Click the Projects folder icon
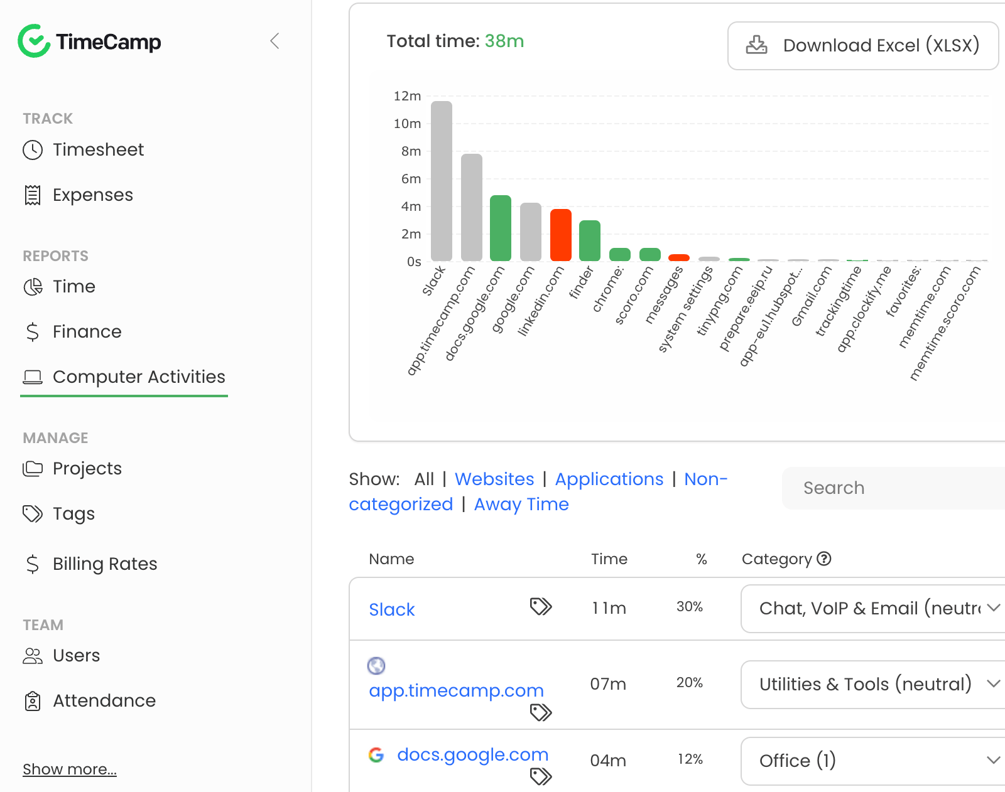This screenshot has width=1005, height=792. (33, 469)
